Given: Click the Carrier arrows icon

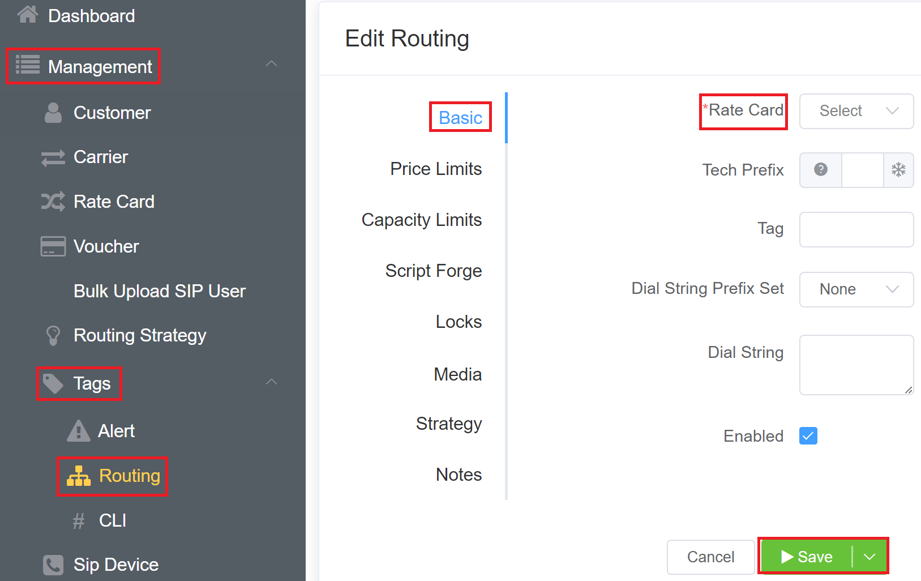Looking at the screenshot, I should pos(53,157).
